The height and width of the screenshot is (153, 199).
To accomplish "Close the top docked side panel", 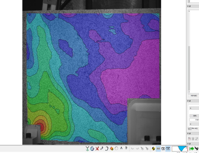I will pyautogui.click(x=188, y=6).
